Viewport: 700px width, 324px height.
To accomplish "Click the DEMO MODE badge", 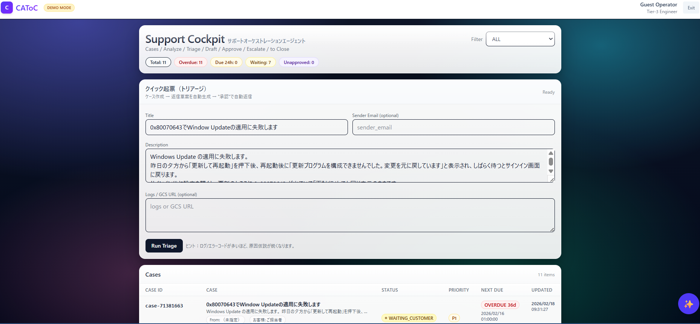I will click(x=59, y=8).
